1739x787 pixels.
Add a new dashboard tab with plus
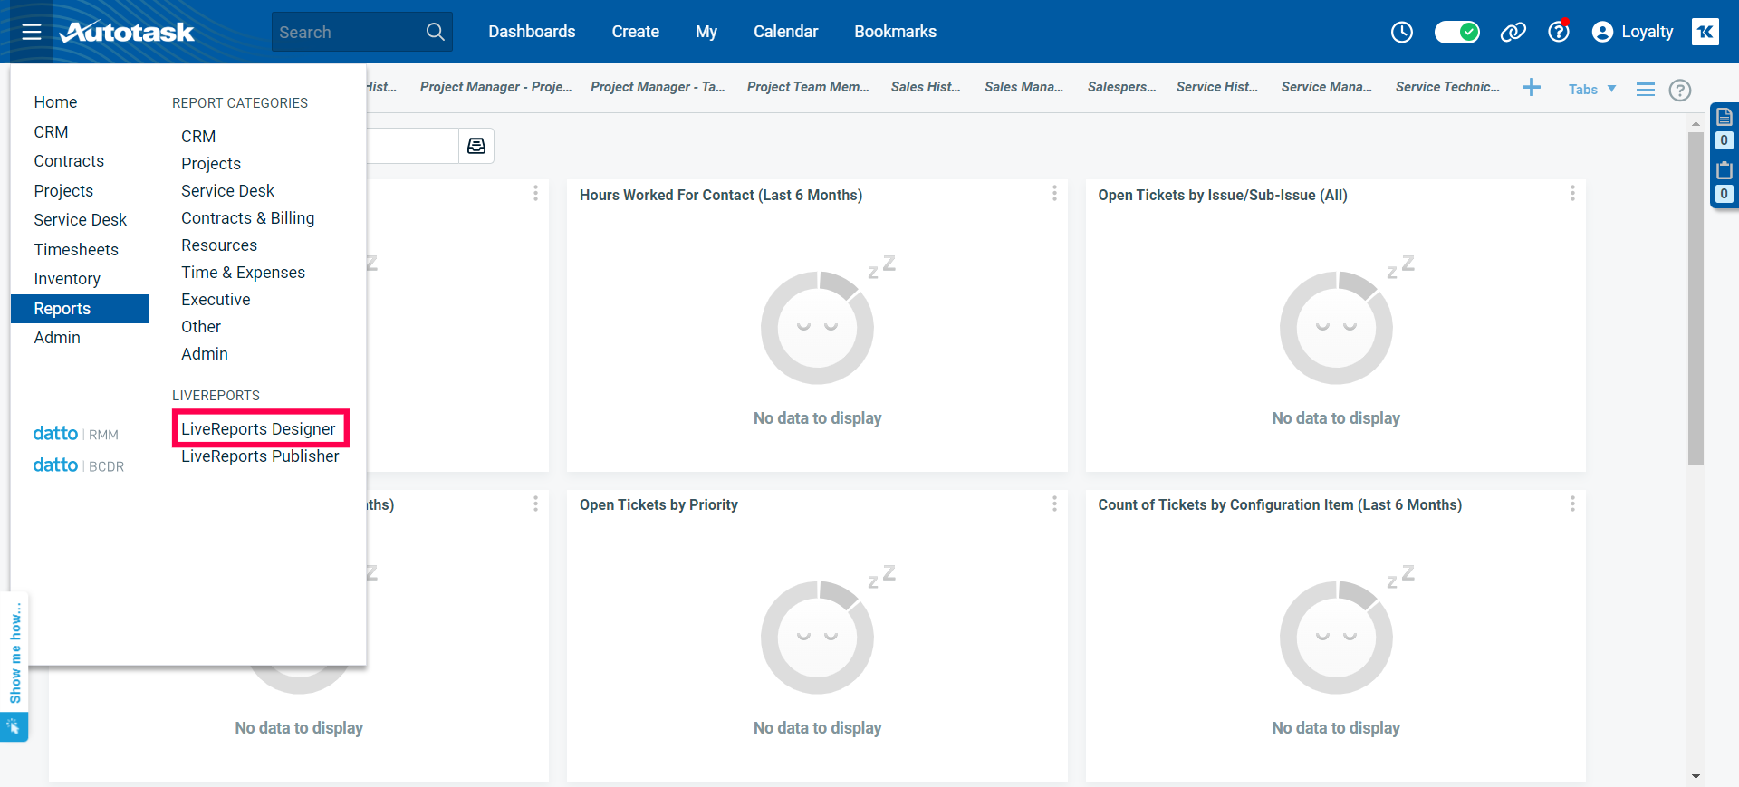point(1532,87)
